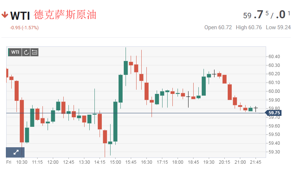Open the 德克萨斯原油 title link
Image resolution: width=291 pixels, height=171 pixels.
65,15
